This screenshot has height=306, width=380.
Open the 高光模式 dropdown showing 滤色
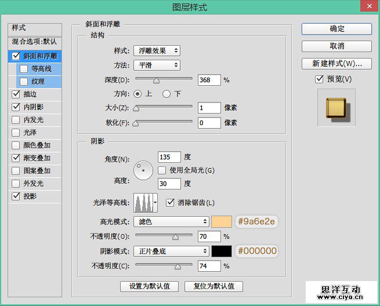click(x=171, y=221)
